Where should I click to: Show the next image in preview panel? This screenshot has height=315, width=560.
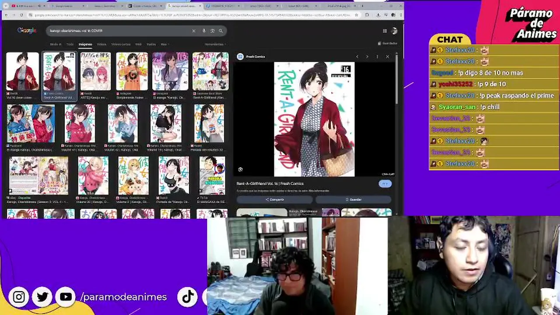[367, 56]
